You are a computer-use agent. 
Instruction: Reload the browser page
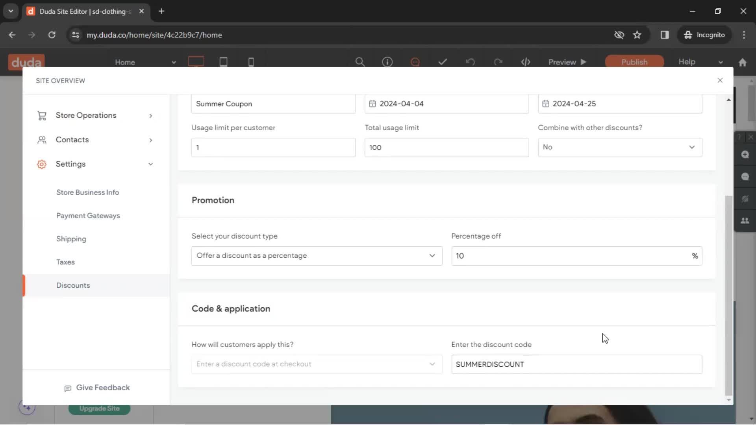click(x=52, y=35)
